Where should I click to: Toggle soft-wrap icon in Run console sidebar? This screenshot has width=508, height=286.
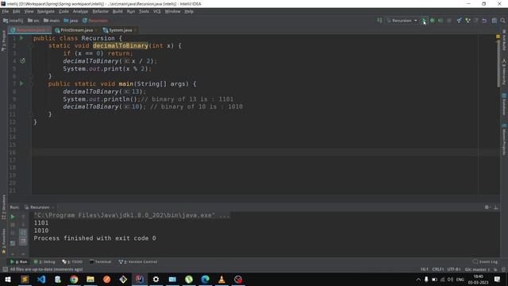[23, 233]
